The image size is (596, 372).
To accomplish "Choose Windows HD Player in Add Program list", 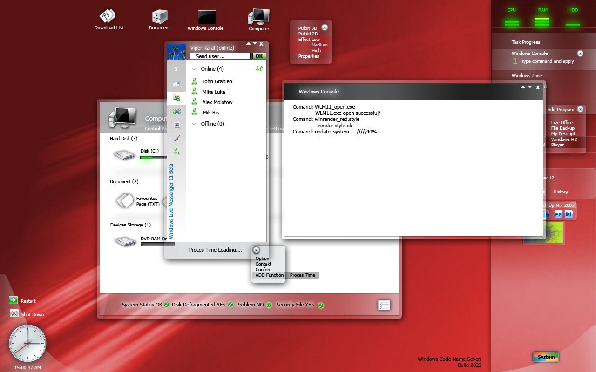I will pos(564,142).
